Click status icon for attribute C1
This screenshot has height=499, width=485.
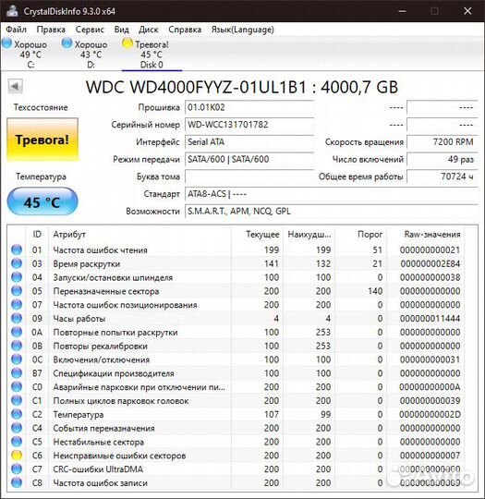(17, 401)
